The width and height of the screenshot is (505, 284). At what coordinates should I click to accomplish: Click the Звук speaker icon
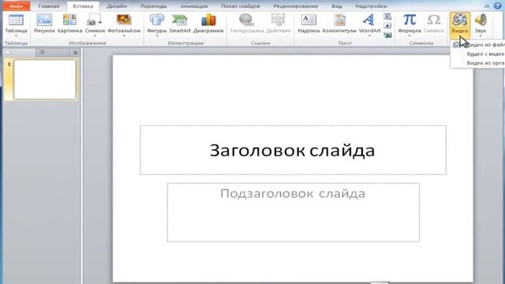pos(481,20)
